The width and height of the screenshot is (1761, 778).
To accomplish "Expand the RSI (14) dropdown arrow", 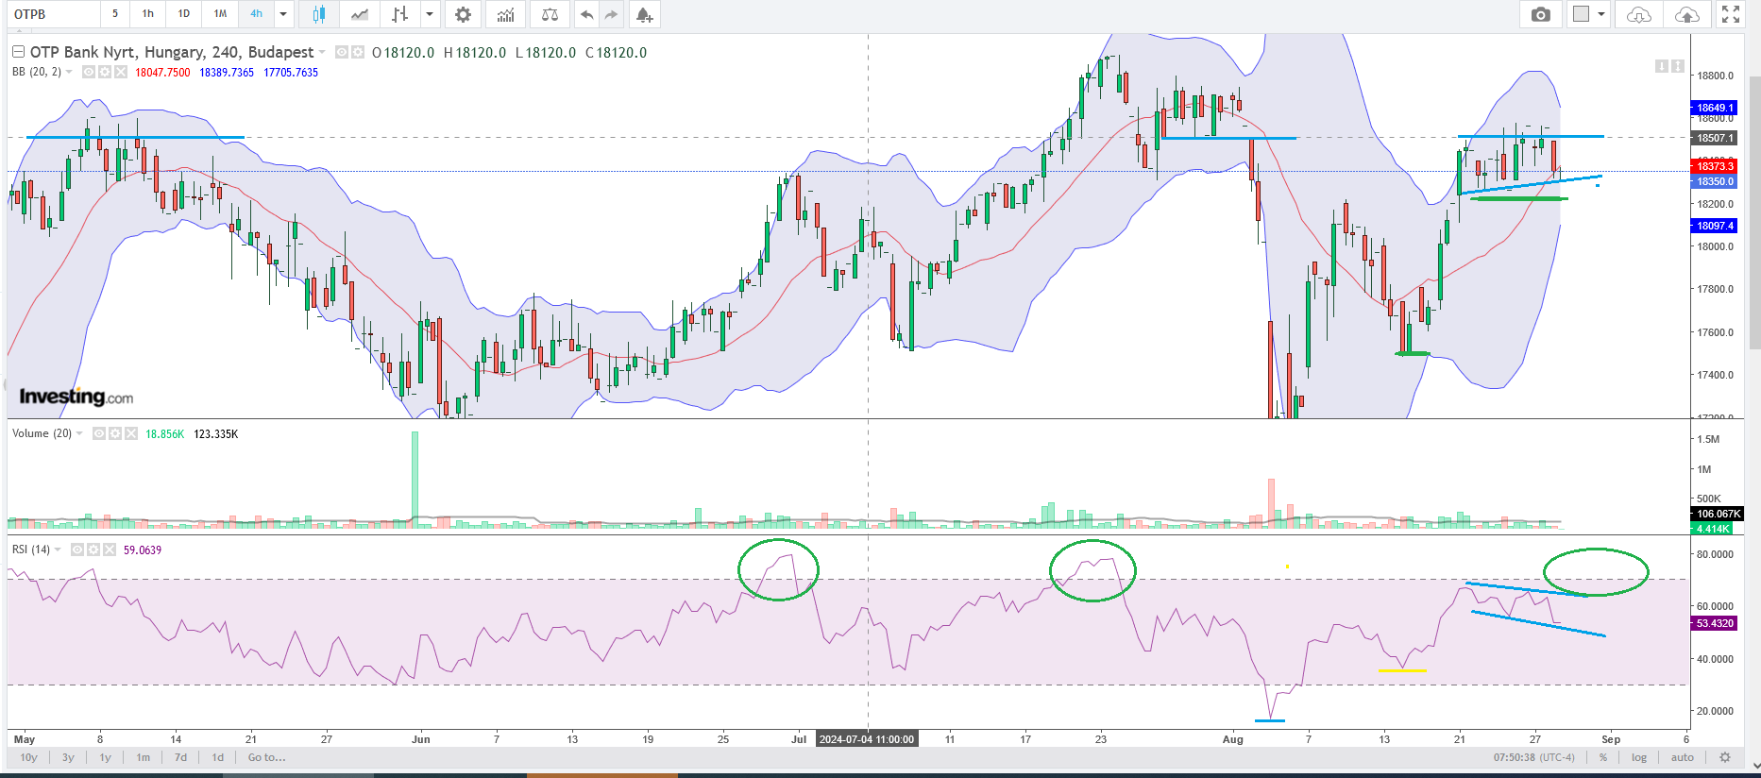I will coord(58,550).
